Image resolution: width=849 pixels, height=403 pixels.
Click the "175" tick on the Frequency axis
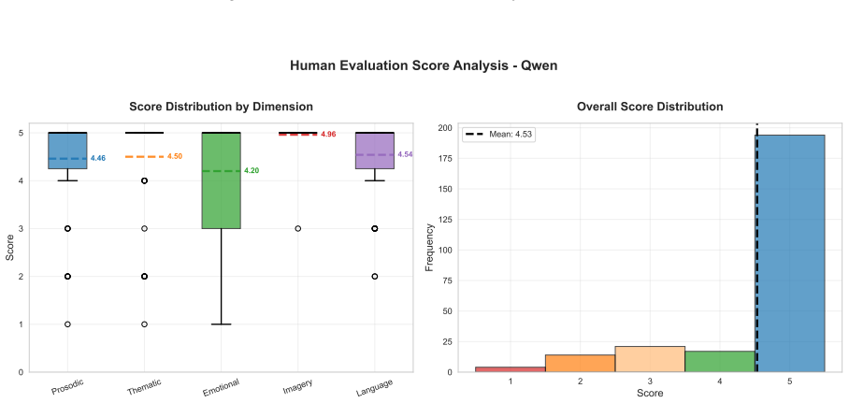pos(446,158)
